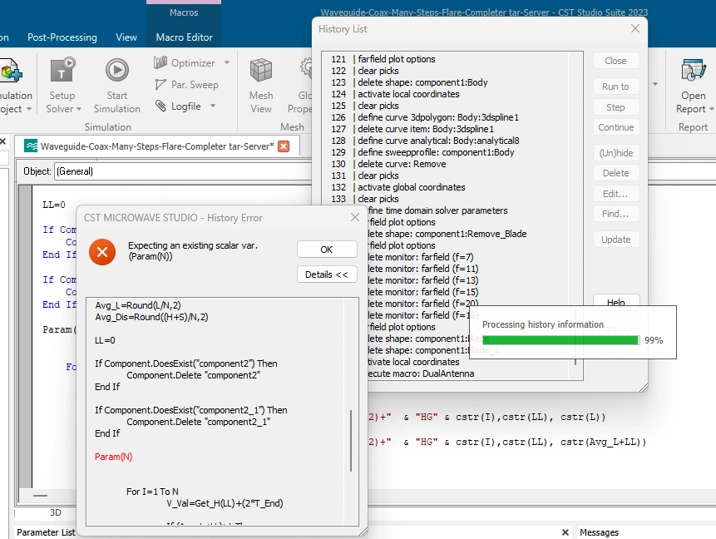Click the error details vertical scrollbar
Image resolution: width=716 pixels, height=539 pixels.
point(351,440)
